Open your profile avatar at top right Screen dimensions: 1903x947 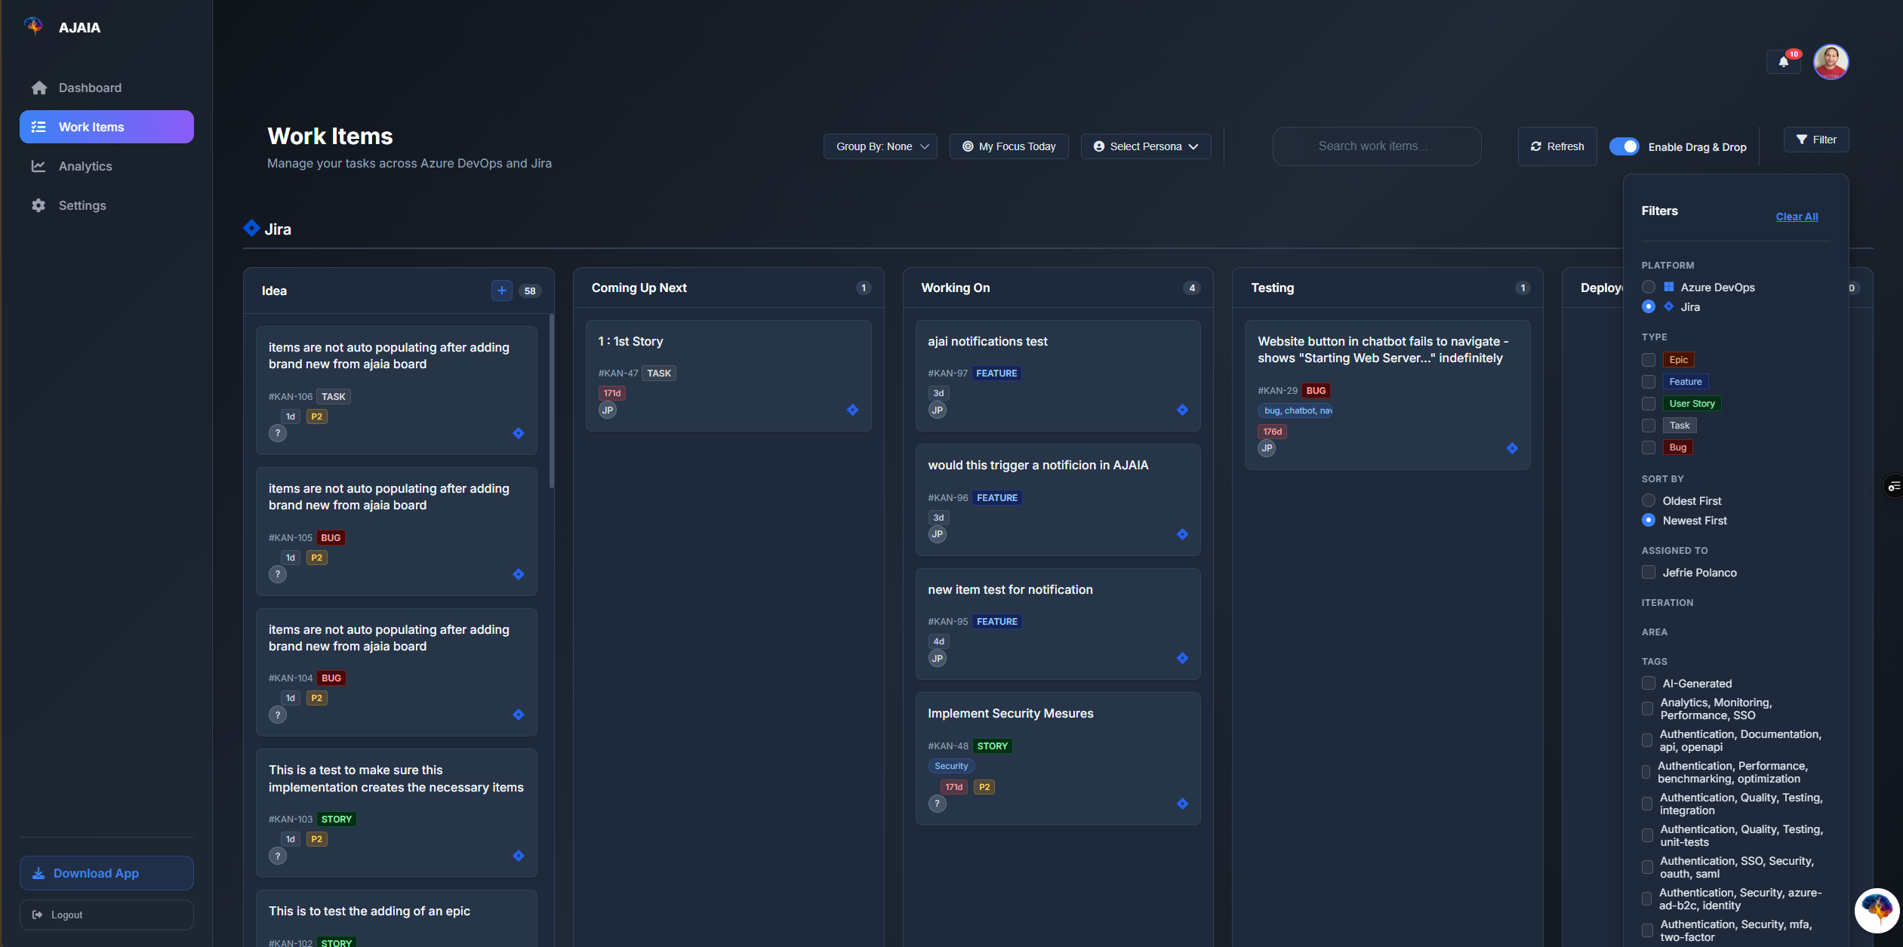[x=1830, y=62]
